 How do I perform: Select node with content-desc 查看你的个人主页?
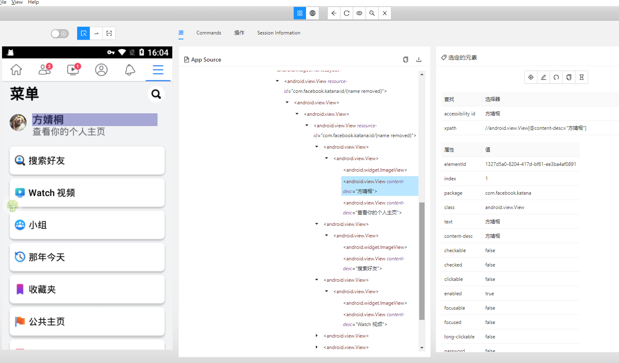pos(374,207)
